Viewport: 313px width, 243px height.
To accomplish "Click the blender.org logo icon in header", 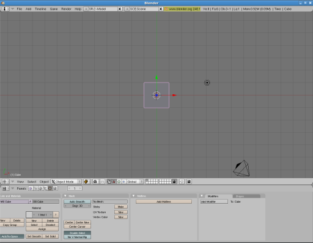I will [x=166, y=9].
